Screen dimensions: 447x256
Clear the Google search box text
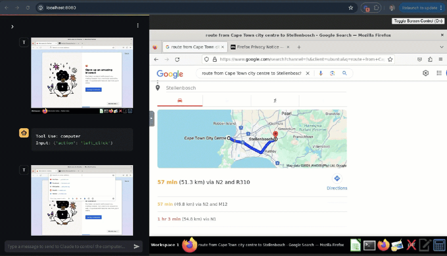[308, 73]
